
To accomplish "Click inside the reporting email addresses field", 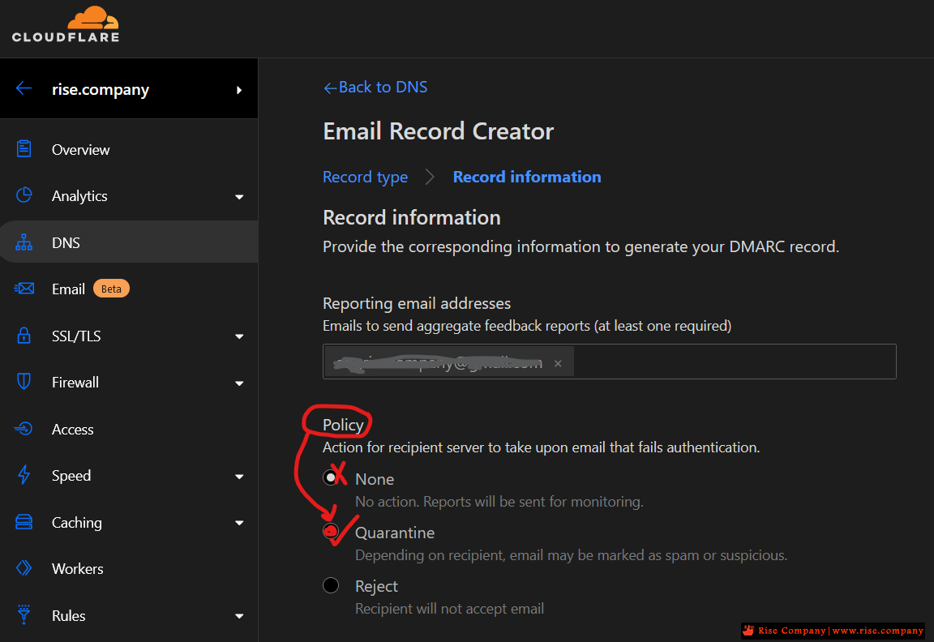I will (730, 362).
